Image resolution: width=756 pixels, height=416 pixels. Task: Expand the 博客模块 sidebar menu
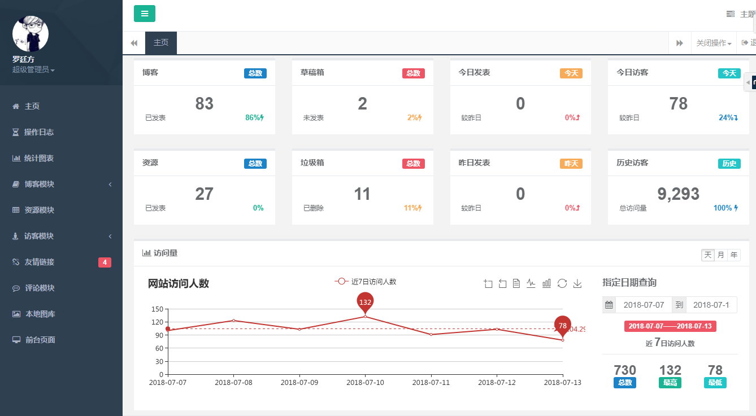click(61, 184)
